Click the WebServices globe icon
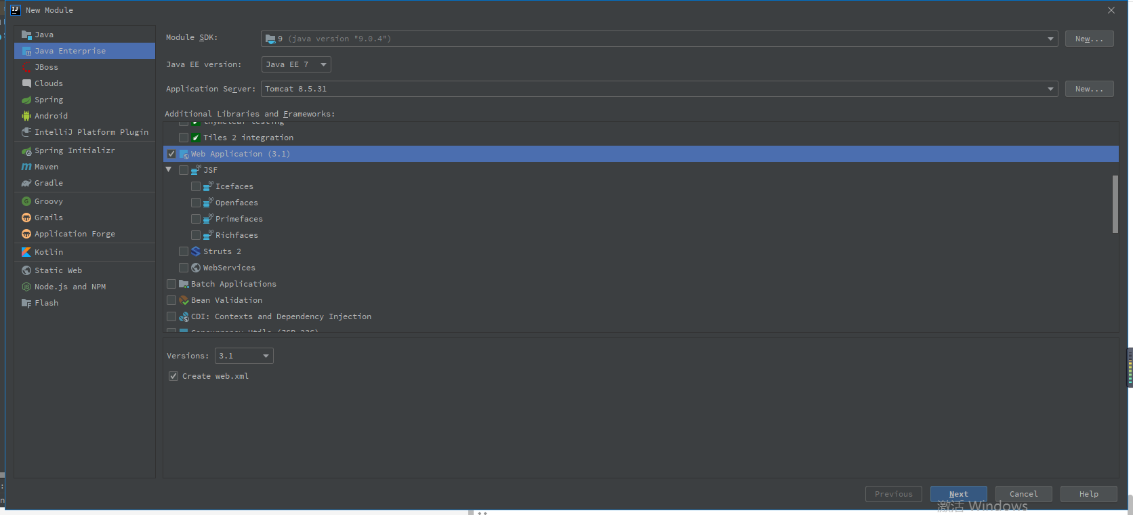This screenshot has height=515, width=1133. (196, 268)
